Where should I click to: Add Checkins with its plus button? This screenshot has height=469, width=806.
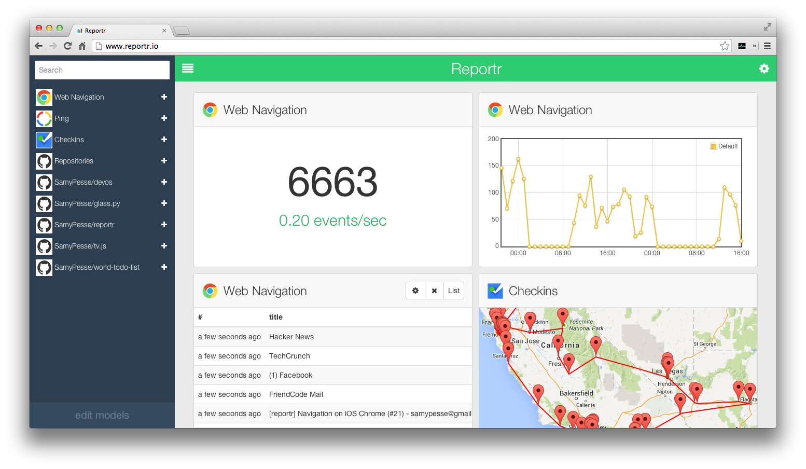pos(164,140)
